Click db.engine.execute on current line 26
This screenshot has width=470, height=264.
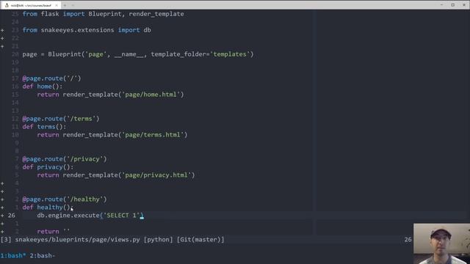pos(68,216)
